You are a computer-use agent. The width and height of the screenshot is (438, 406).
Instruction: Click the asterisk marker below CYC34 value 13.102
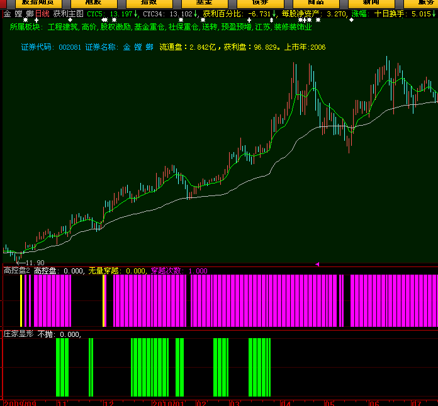pyautogui.click(x=181, y=20)
